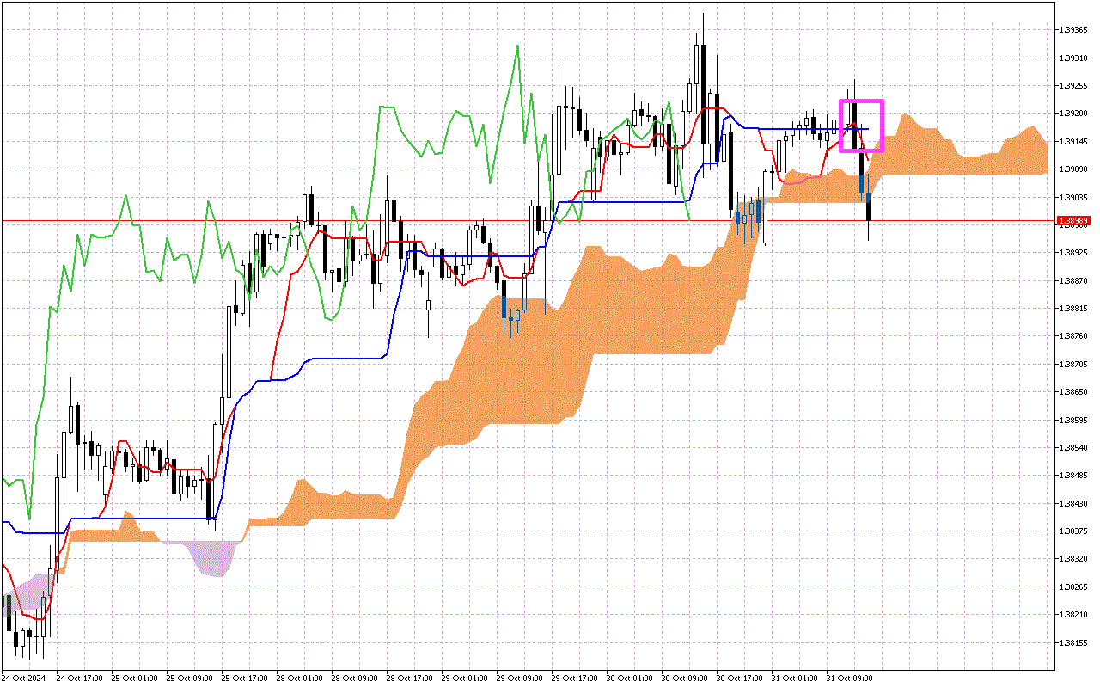1100x688 pixels.
Task: Click the red current price label 1.38989
Action: coord(1074,221)
